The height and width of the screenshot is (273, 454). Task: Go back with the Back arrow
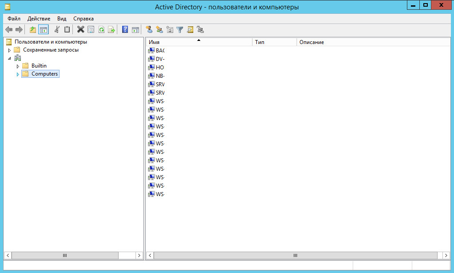[9, 29]
